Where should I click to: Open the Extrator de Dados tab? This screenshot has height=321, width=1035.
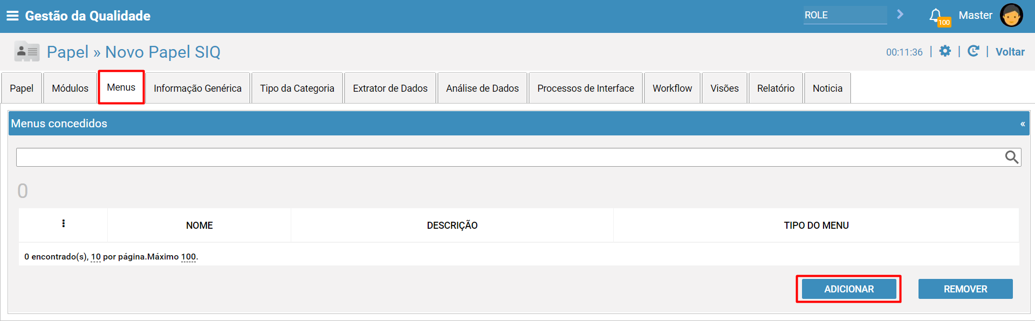390,88
